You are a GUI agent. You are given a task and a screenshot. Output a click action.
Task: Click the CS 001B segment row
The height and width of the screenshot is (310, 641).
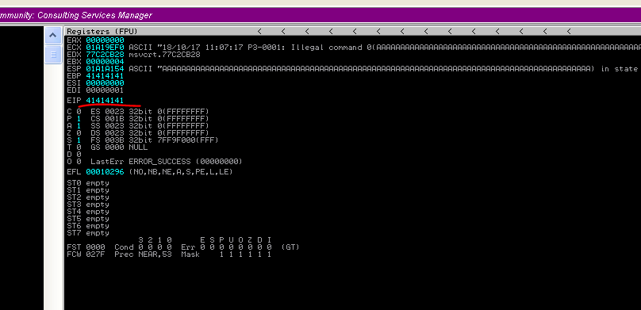tap(150, 118)
